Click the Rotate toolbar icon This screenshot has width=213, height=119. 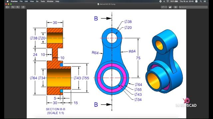tap(170, 7)
